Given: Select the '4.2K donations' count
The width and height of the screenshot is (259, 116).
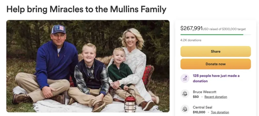Looking at the screenshot, I should click(191, 40).
